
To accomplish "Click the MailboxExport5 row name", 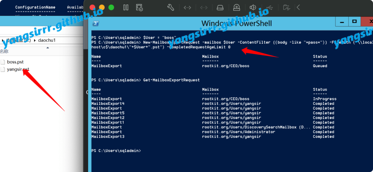I will pos(108,113).
